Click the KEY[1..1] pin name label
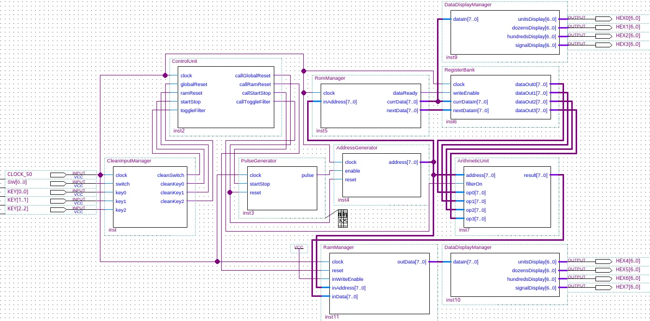This screenshot has height=321, width=650. 17,200
